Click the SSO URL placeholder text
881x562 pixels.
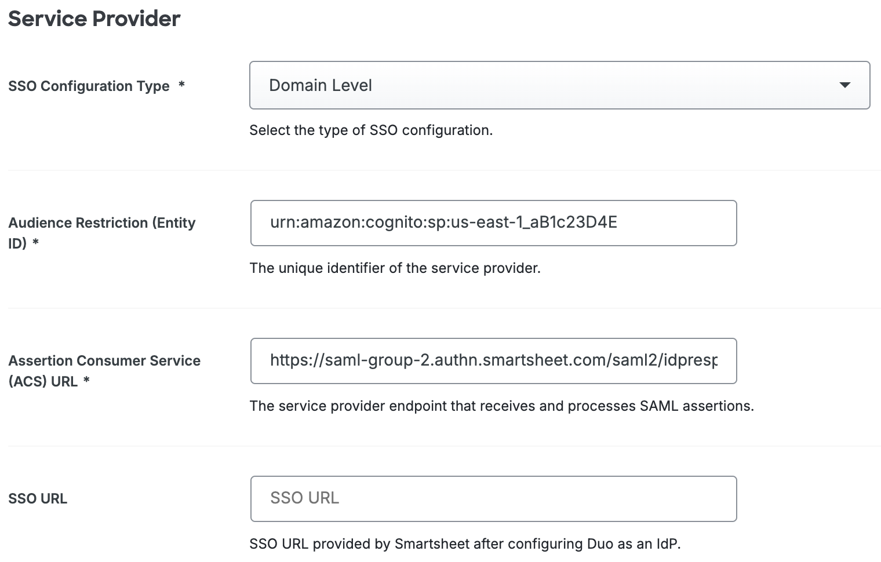click(x=304, y=498)
